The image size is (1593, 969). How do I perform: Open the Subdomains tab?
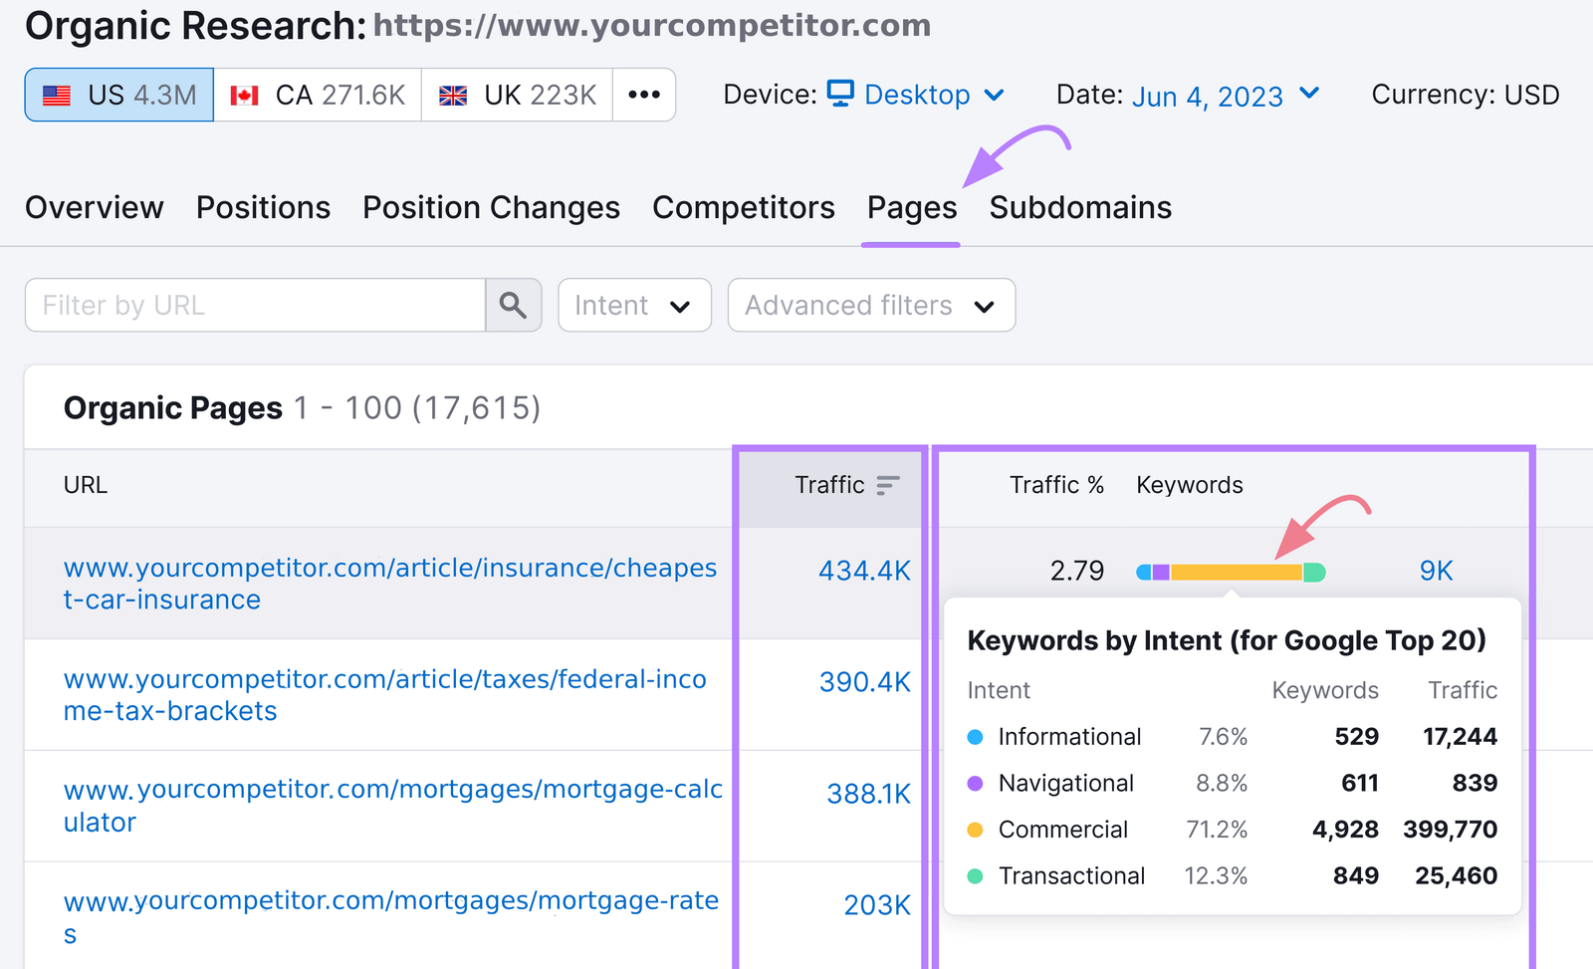[x=1079, y=207]
